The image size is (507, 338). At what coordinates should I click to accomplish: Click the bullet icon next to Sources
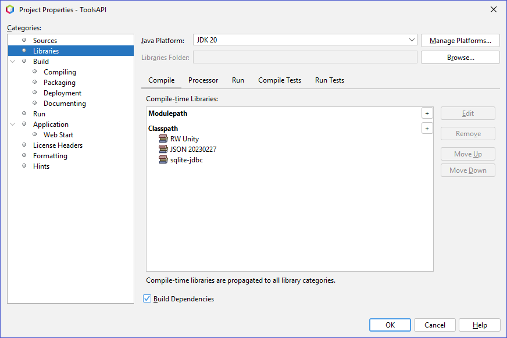(x=24, y=40)
